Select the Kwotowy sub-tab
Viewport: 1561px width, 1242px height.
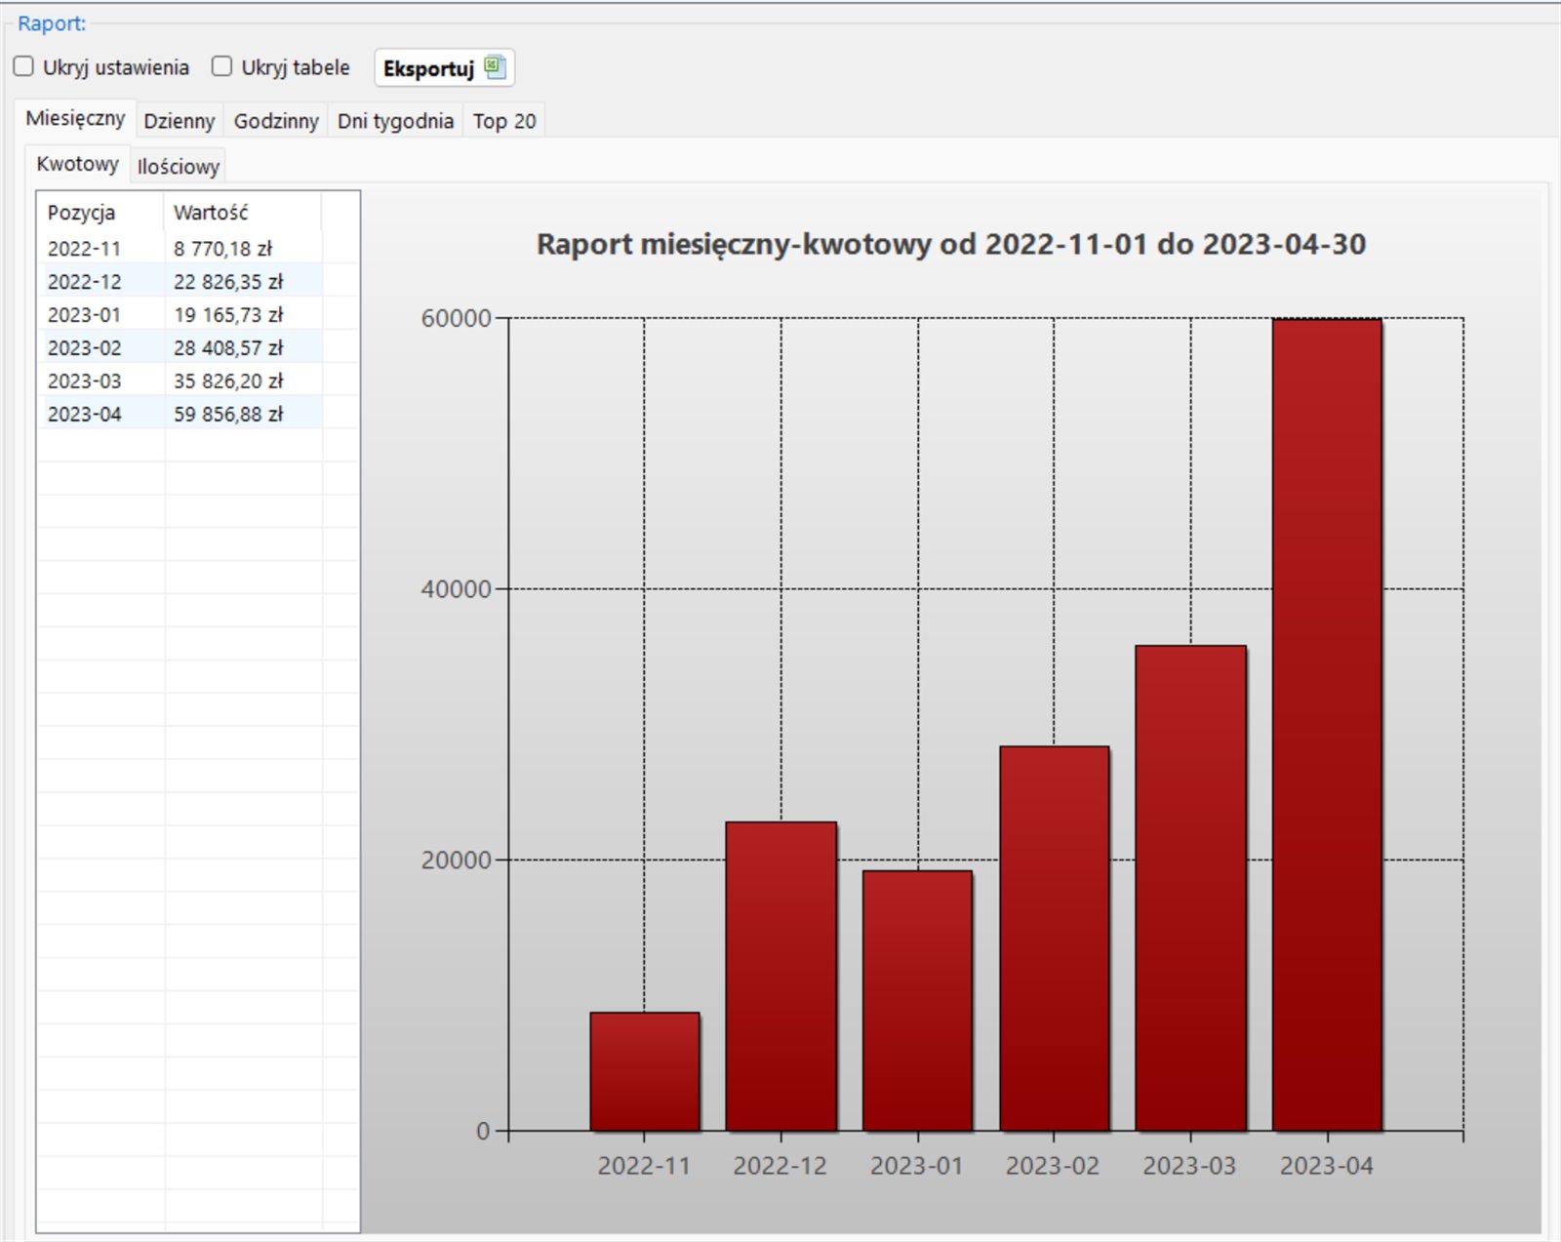[x=77, y=164]
